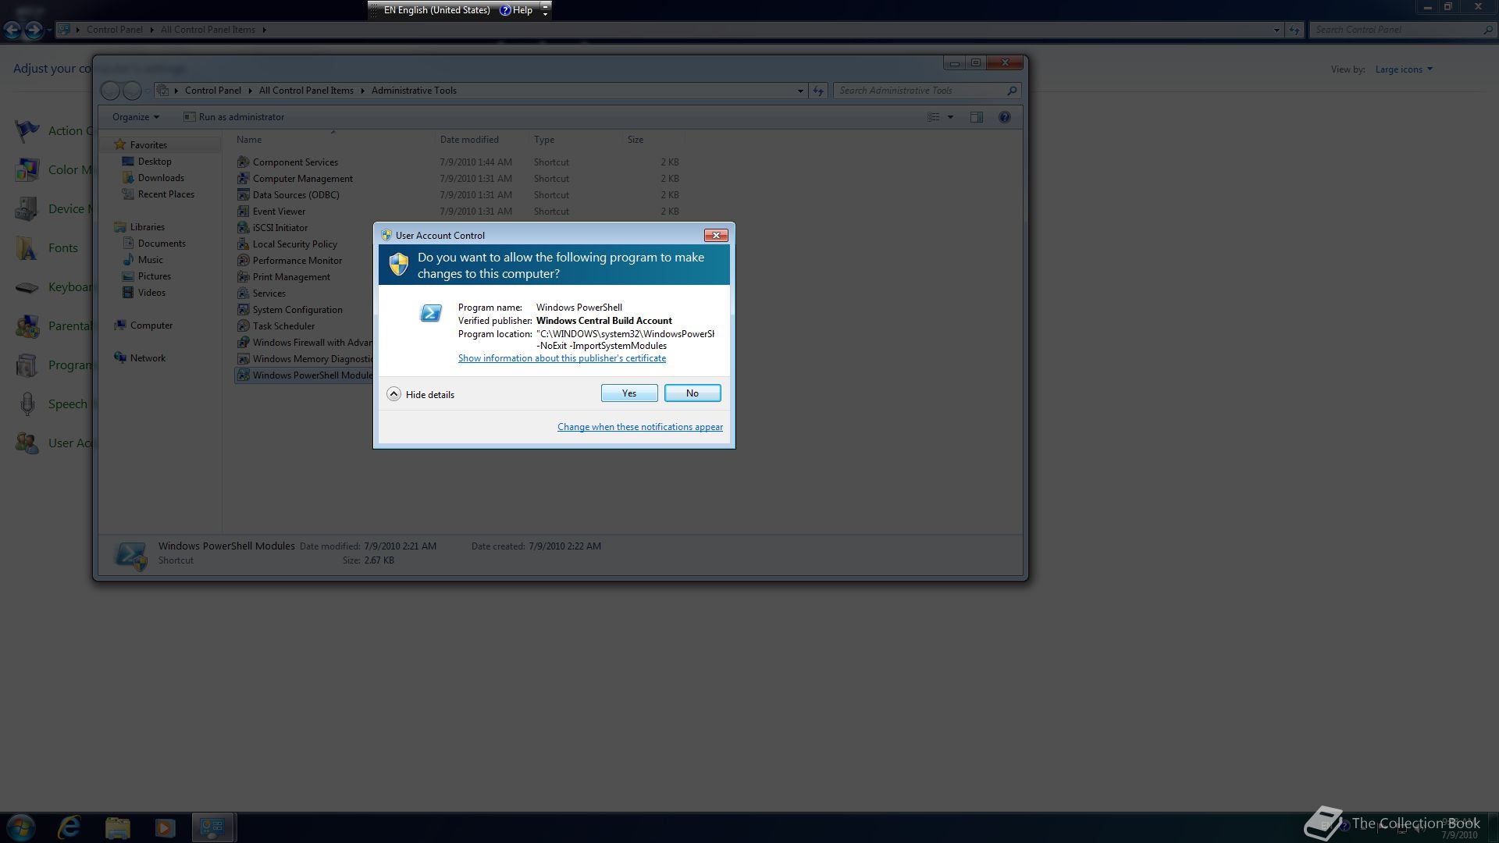Image resolution: width=1499 pixels, height=843 pixels.
Task: Select Task Scheduler icon
Action: [x=244, y=326]
